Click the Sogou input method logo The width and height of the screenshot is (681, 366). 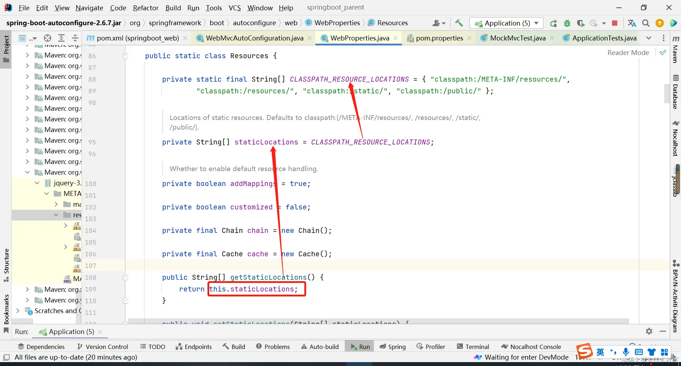(x=584, y=351)
